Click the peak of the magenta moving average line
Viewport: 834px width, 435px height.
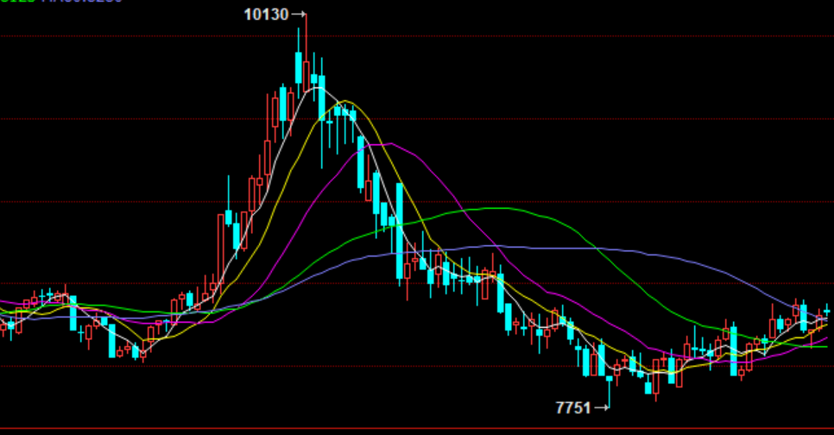pyautogui.click(x=389, y=143)
